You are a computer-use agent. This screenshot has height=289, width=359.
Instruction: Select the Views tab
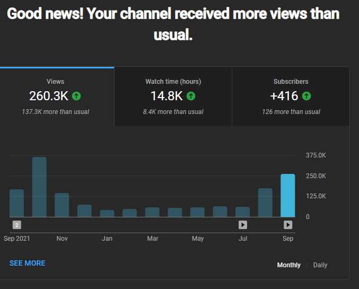point(57,97)
